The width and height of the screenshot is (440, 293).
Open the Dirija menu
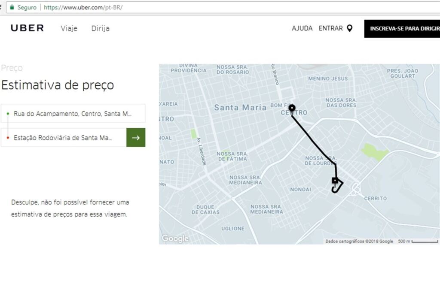(x=100, y=29)
